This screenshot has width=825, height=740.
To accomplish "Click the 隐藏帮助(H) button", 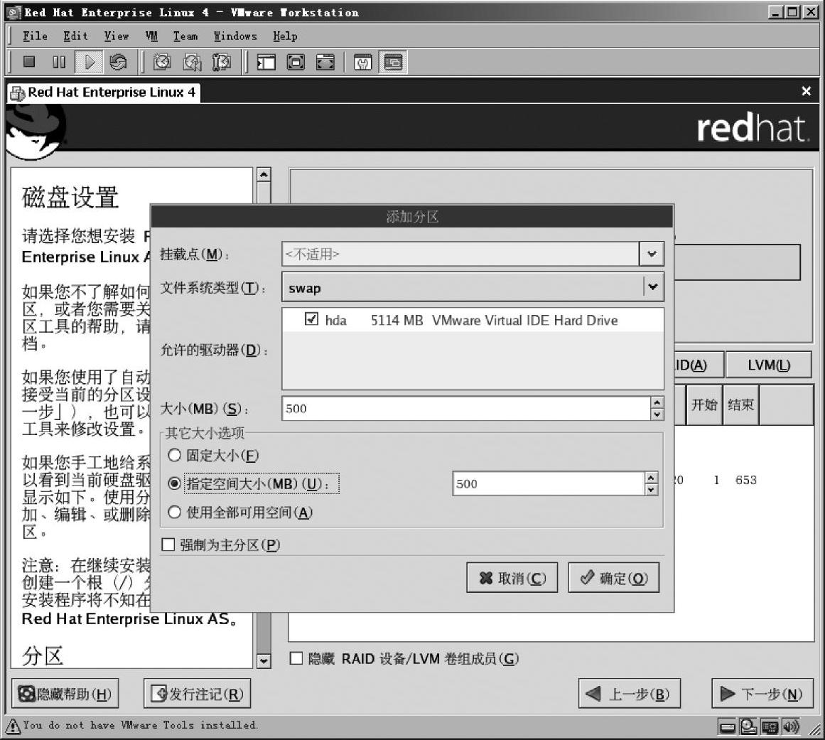I will [65, 694].
